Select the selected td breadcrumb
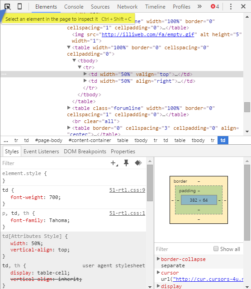The width and height of the screenshot is (251, 289). 223,140
